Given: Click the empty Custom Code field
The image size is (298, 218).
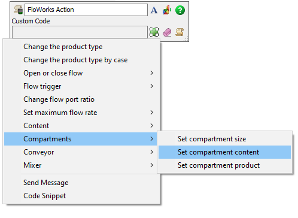Looking at the screenshot, I should [80, 32].
